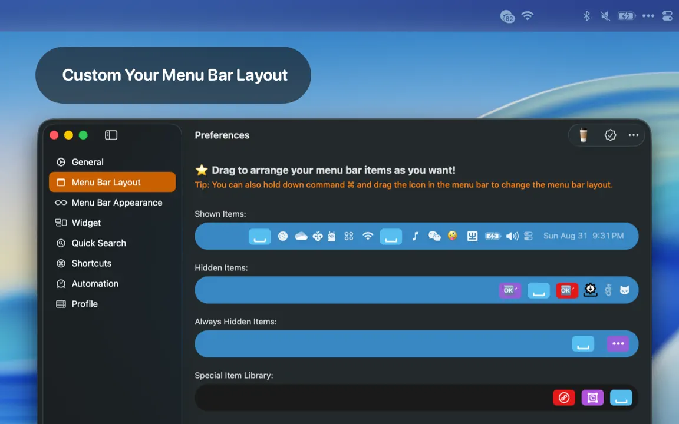The height and width of the screenshot is (424, 679).
Task: Click the Wi-Fi icon in the macOS menu bar
Action: coord(528,16)
